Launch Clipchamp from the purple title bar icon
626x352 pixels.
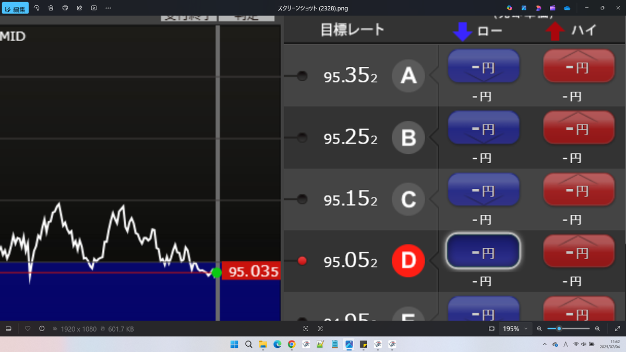552,8
